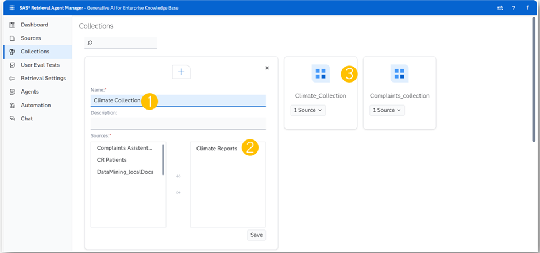Click the plus add-collection icon
The height and width of the screenshot is (253, 540).
pos(181,72)
